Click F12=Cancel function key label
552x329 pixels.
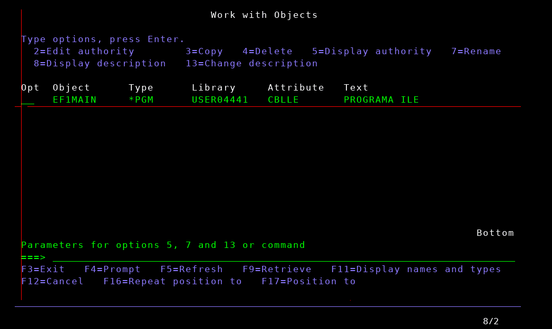coord(52,281)
